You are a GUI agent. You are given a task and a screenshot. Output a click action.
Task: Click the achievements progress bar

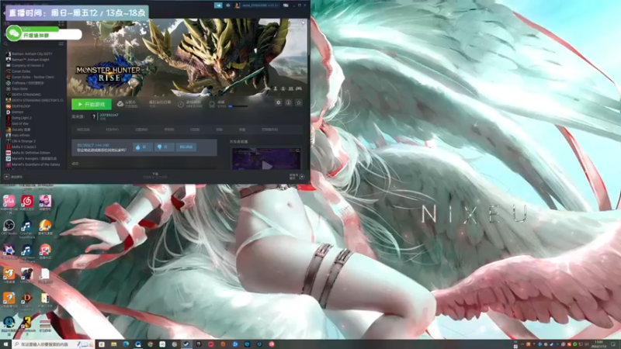tap(238, 106)
